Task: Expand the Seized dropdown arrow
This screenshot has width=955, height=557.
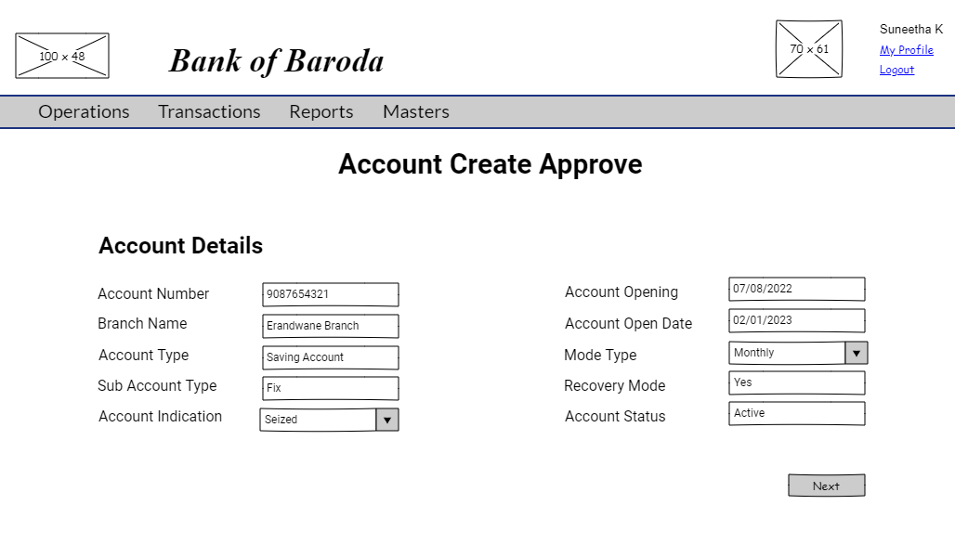Action: point(387,420)
